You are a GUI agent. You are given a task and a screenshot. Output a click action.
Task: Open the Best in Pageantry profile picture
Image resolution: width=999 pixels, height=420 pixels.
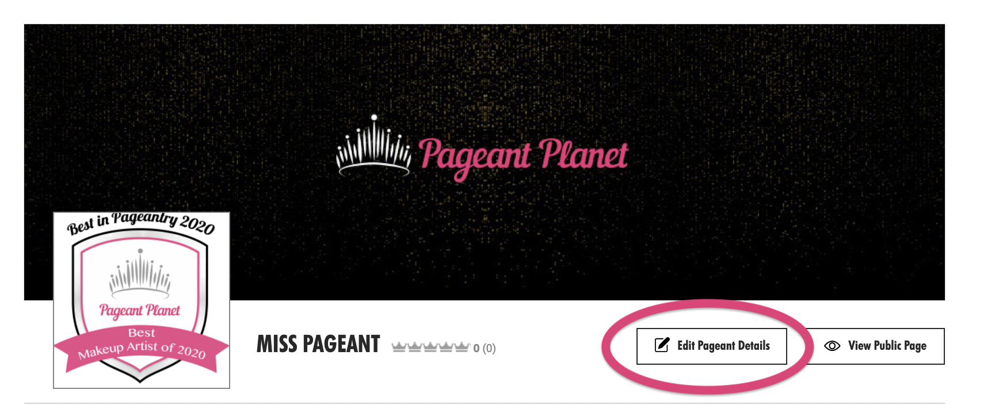(x=142, y=300)
